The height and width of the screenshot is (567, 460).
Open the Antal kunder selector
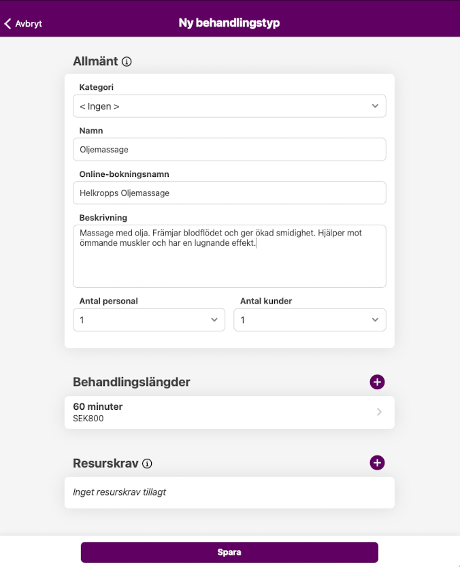pos(309,320)
